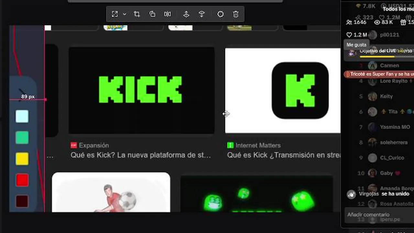414x233 pixels.
Task: Click the gift box icon in live stats
Action: click(403, 22)
